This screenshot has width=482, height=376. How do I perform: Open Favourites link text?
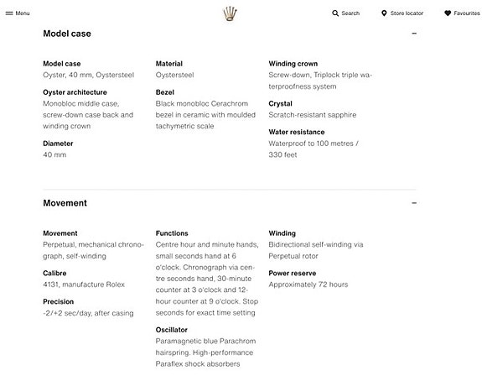467,13
